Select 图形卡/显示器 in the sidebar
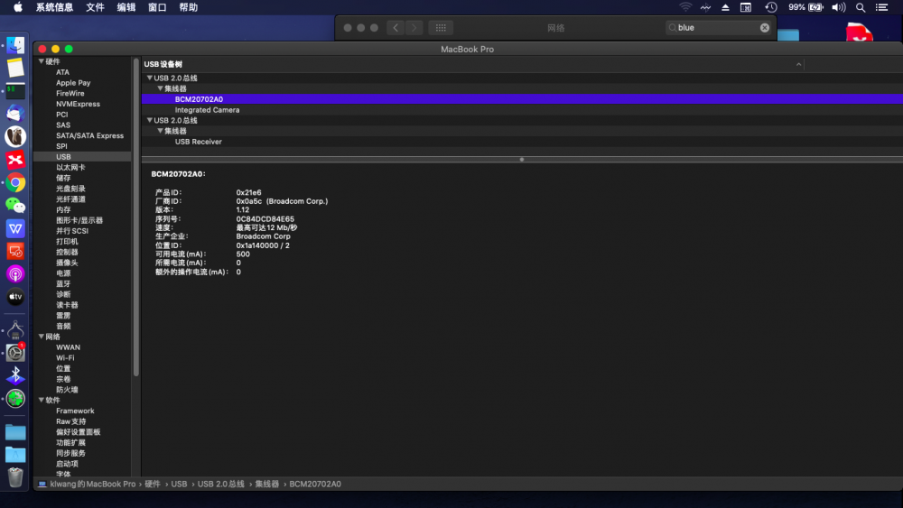The height and width of the screenshot is (508, 903). tap(79, 220)
